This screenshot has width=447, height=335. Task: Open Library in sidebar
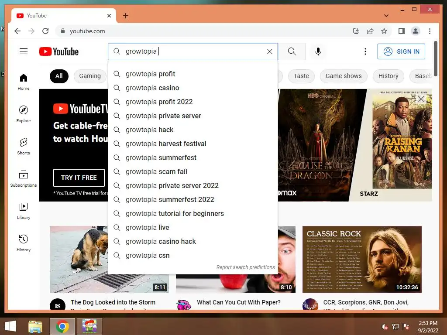[24, 211]
